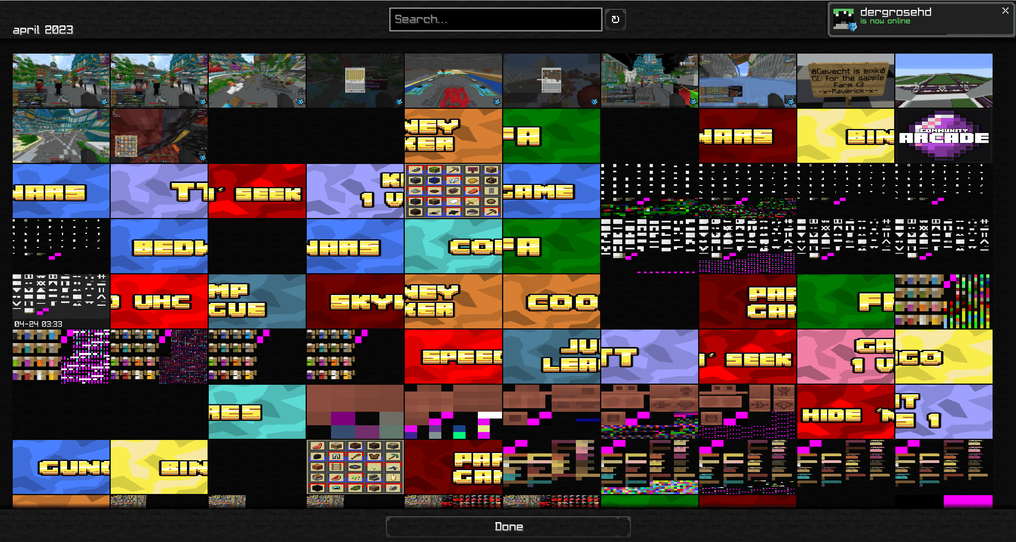This screenshot has height=542, width=1016.
Task: Click the fox badge on the fourth city screenshot
Action: (693, 102)
